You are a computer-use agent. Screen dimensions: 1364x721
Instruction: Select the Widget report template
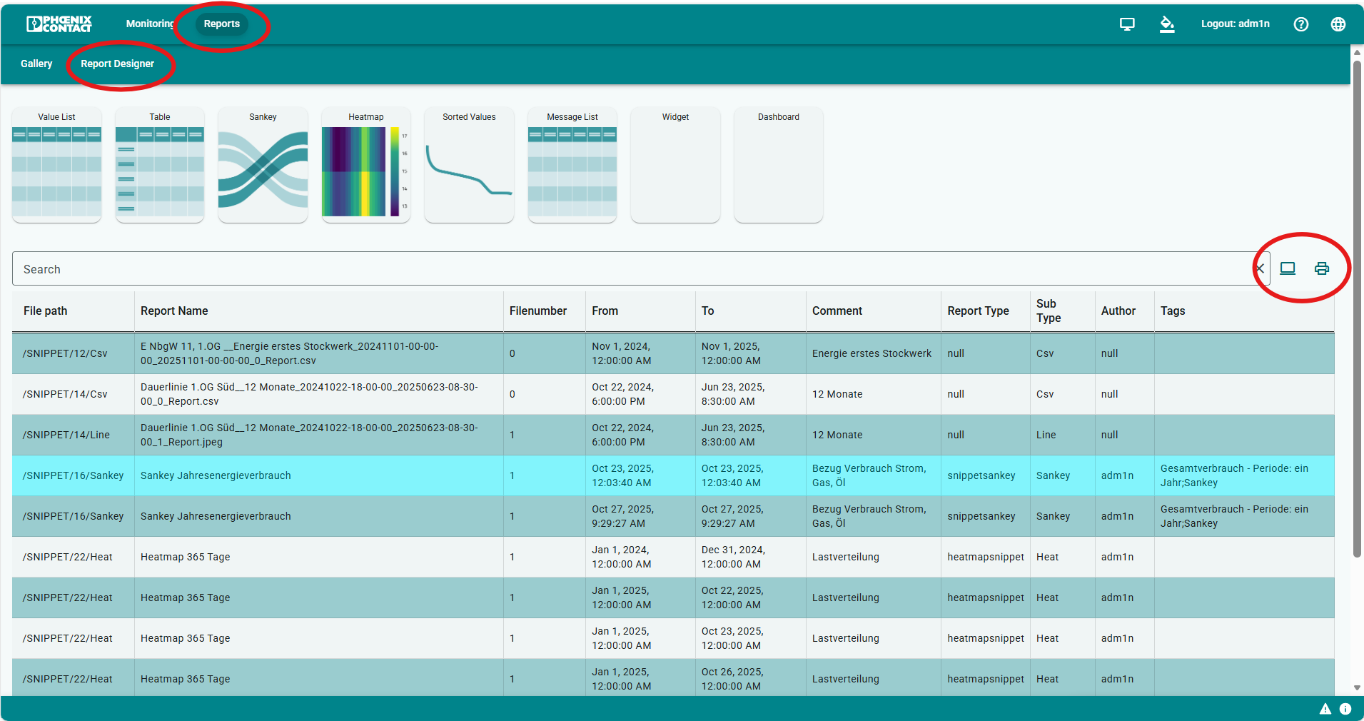pyautogui.click(x=675, y=165)
